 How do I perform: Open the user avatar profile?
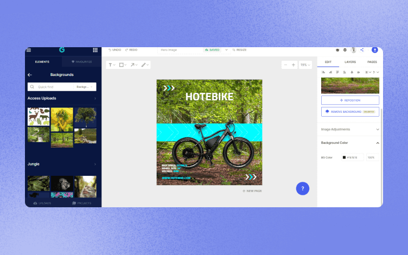click(x=353, y=50)
